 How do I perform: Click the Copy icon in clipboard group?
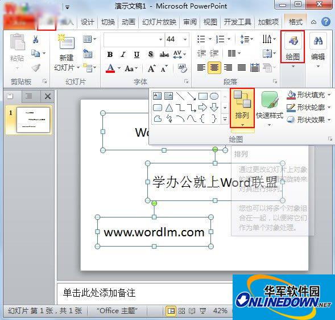(x=35, y=53)
